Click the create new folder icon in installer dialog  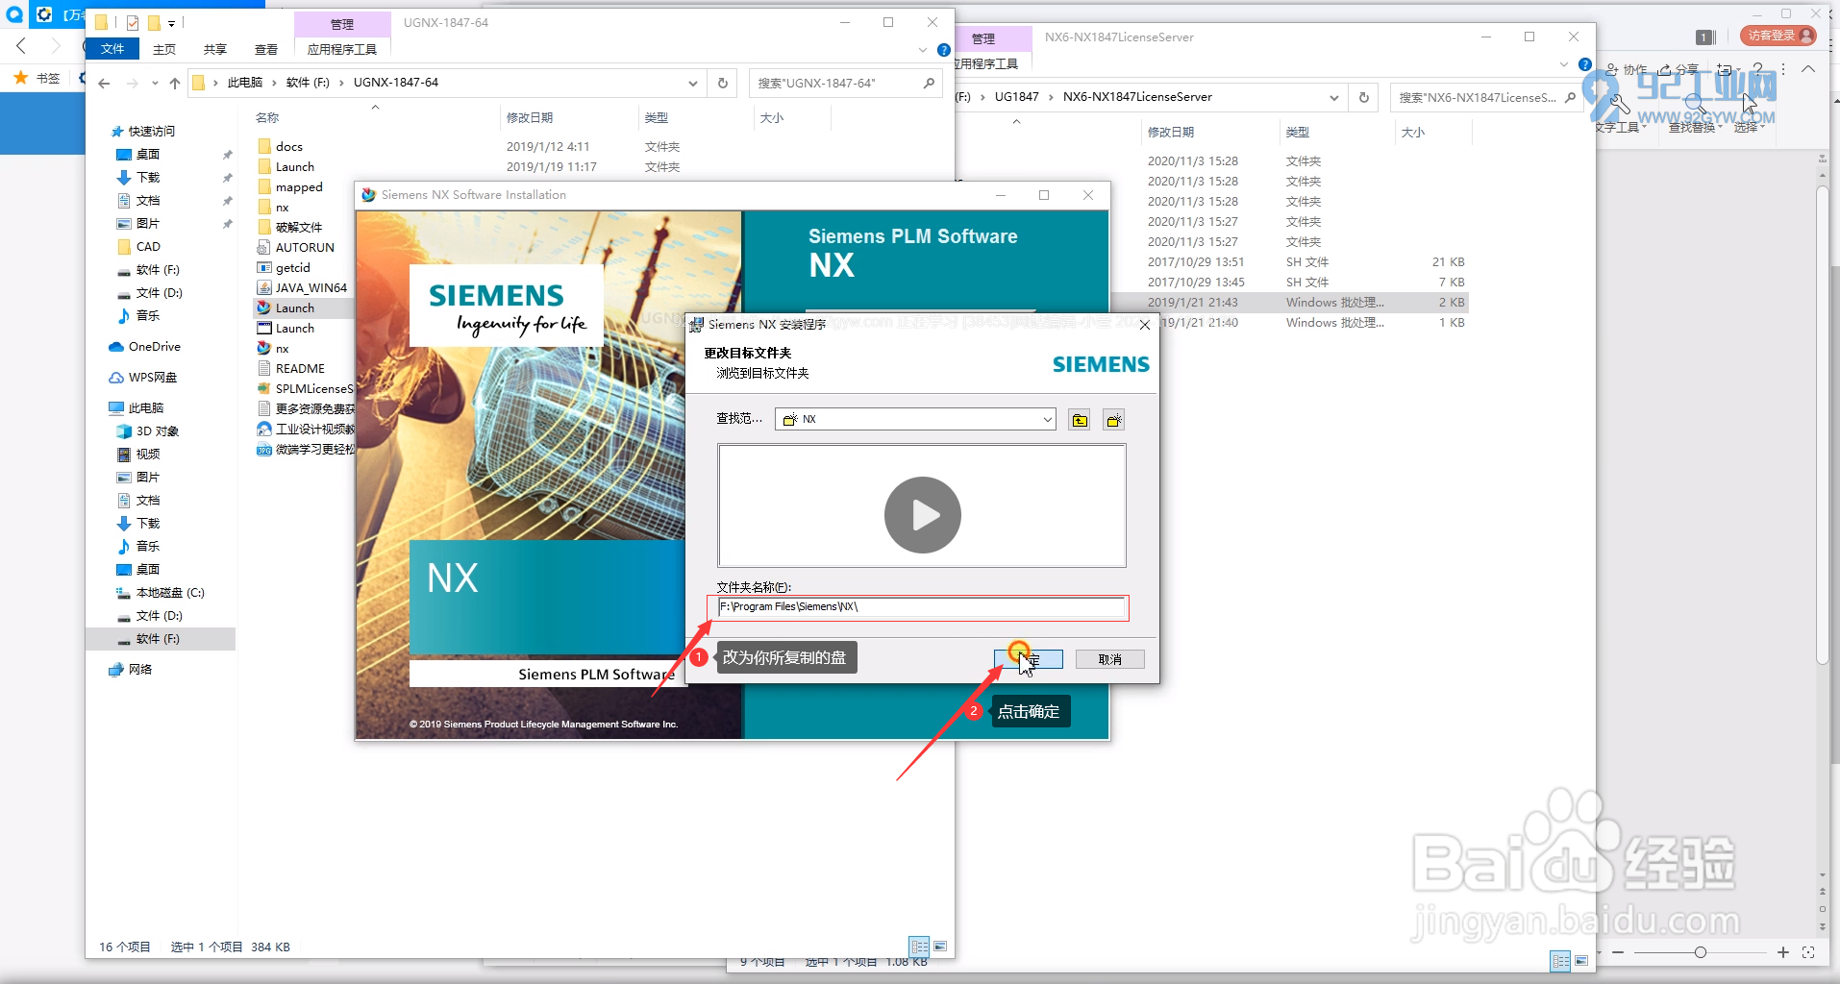point(1114,420)
